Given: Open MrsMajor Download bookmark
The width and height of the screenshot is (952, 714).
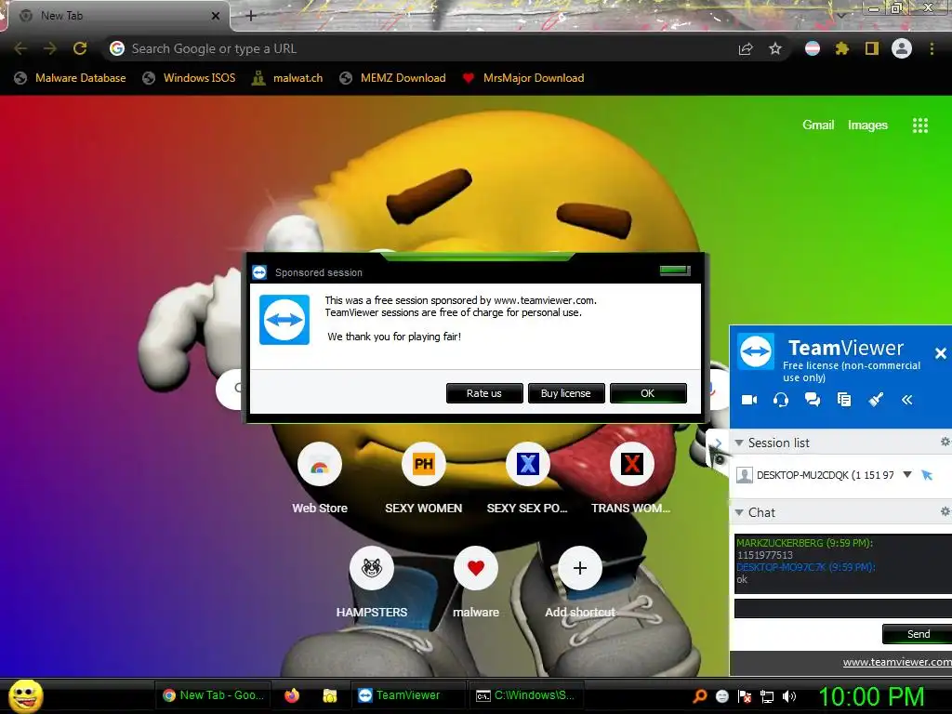Looking at the screenshot, I should tap(523, 78).
